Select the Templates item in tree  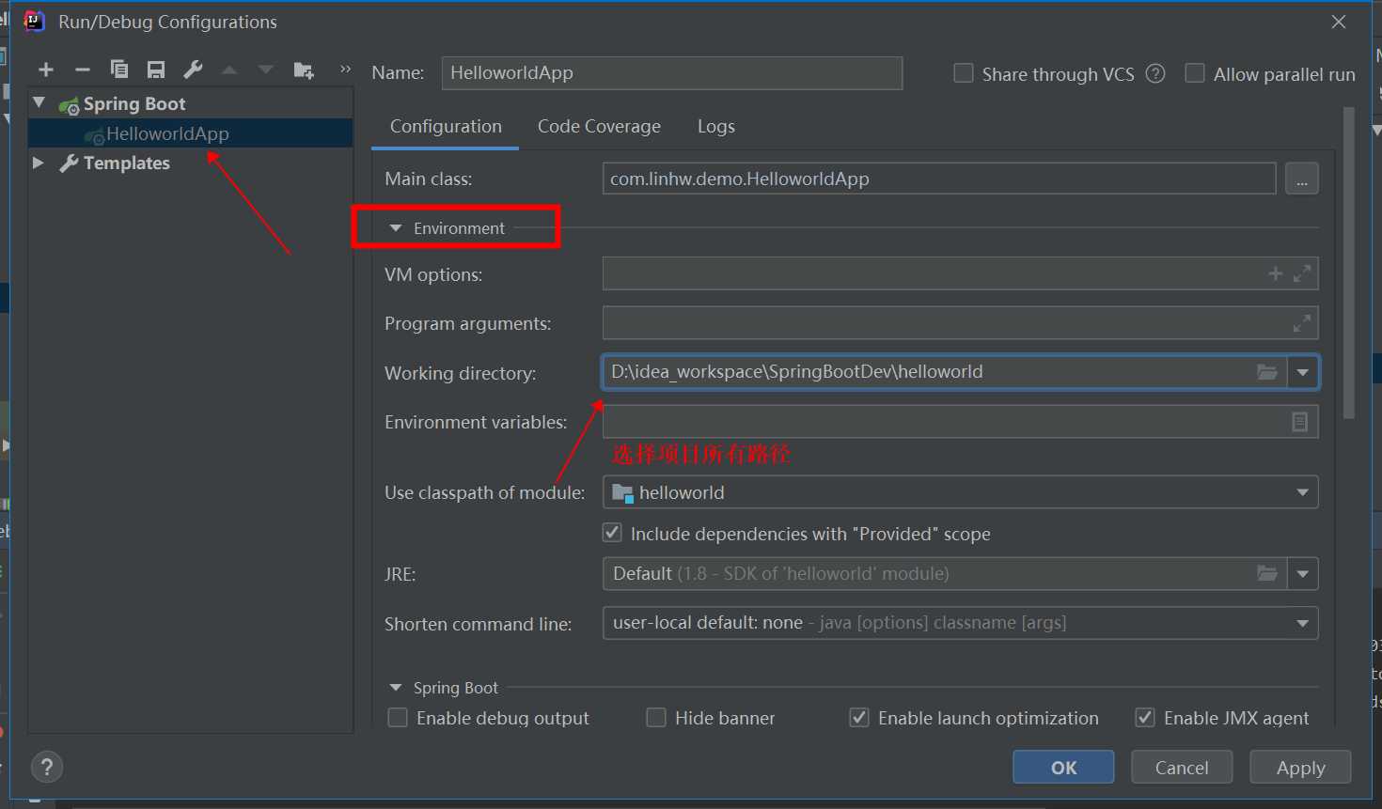tap(127, 163)
